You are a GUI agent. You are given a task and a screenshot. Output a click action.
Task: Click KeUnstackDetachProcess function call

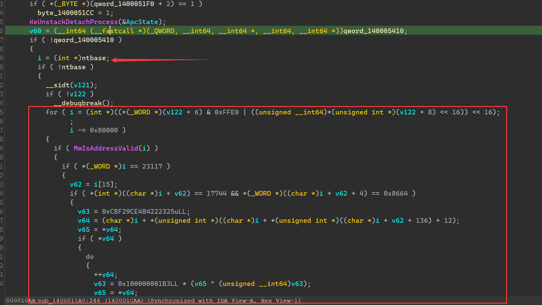pyautogui.click(x=74, y=22)
